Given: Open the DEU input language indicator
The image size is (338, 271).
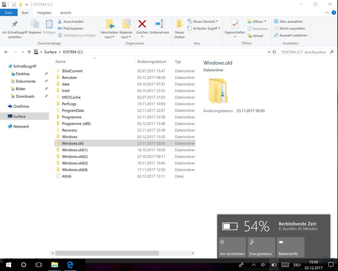Looking at the screenshot, I should coord(297,265).
